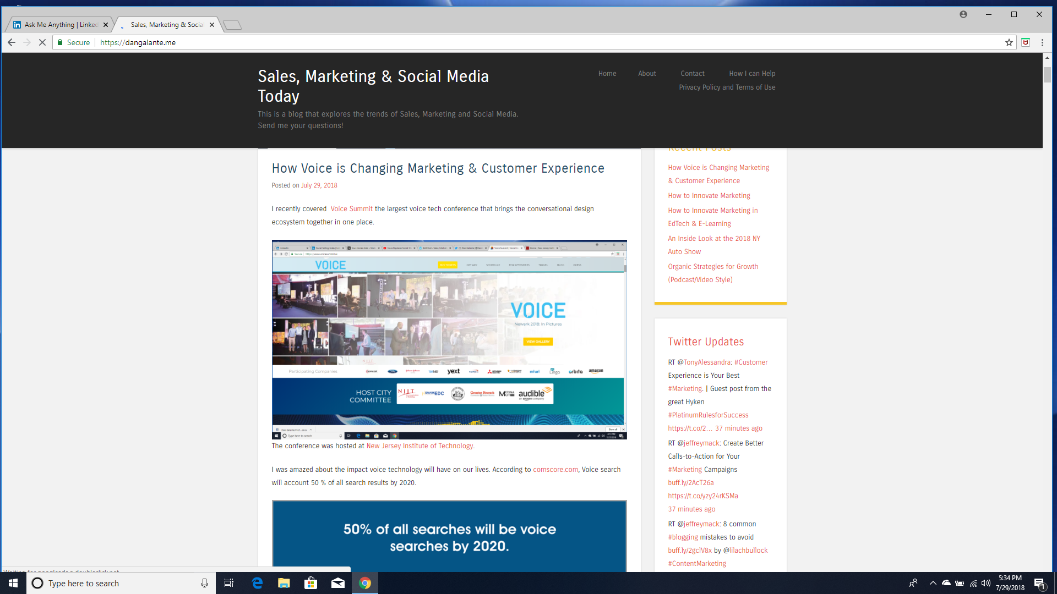This screenshot has height=594, width=1057.
Task: Open the buff.ly/2gclV8x link
Action: [x=689, y=551]
